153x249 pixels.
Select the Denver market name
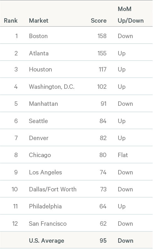(39, 138)
